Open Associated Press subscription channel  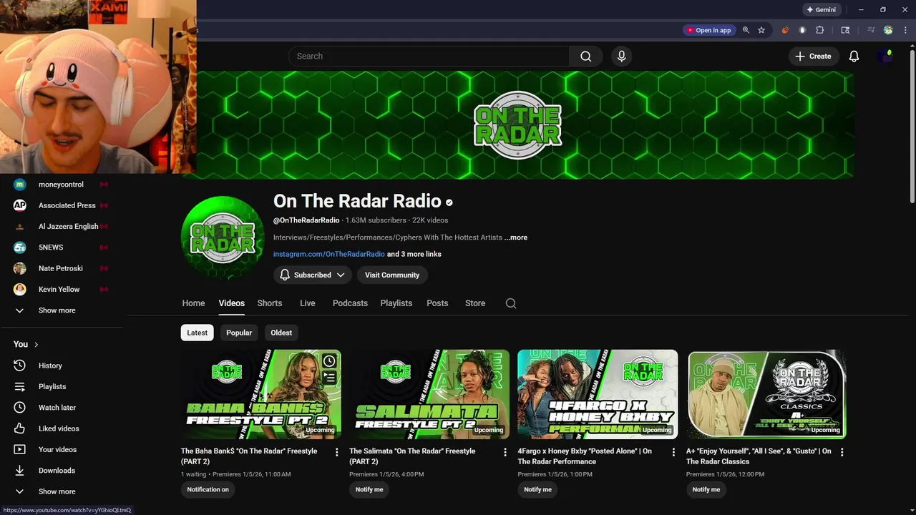point(62,205)
